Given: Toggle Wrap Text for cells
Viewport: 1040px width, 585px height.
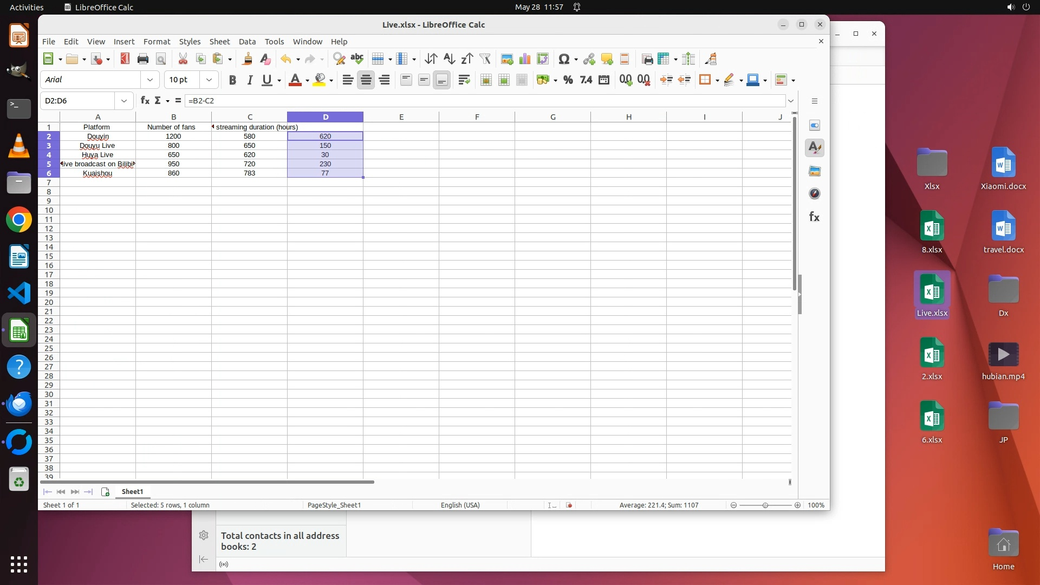Looking at the screenshot, I should tap(464, 80).
